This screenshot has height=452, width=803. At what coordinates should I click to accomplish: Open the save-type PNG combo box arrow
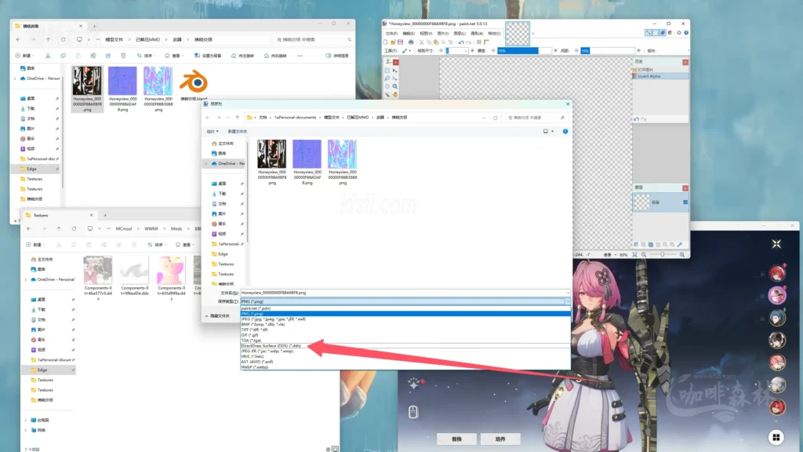(565, 301)
